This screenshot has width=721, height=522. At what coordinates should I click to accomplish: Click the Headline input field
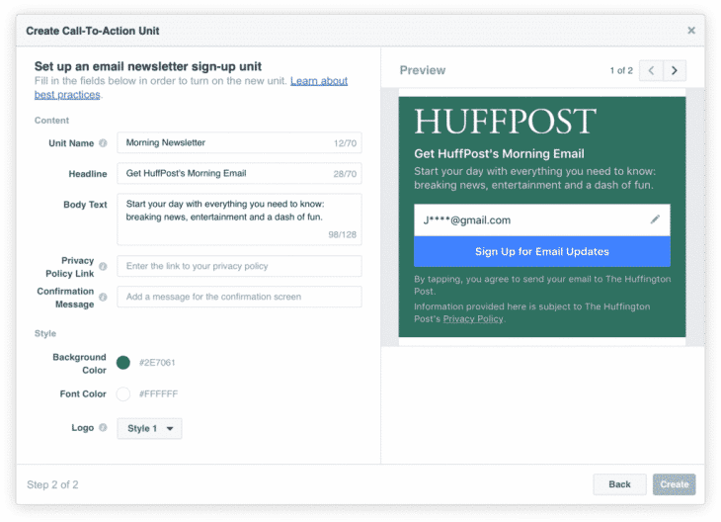pos(239,174)
